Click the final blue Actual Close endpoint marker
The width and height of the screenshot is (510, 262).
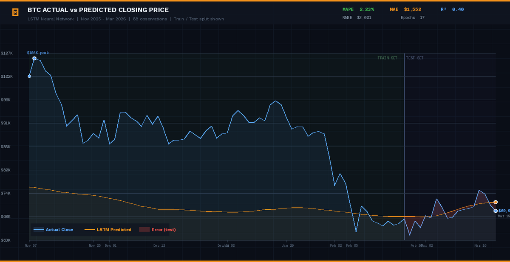point(496,211)
